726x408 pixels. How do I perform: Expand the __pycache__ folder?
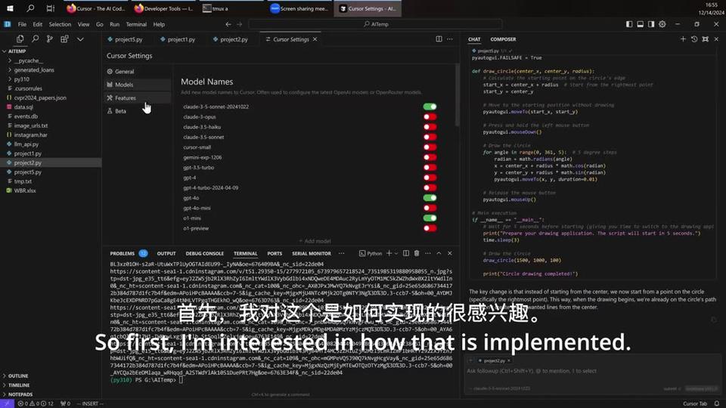[x=29, y=60]
